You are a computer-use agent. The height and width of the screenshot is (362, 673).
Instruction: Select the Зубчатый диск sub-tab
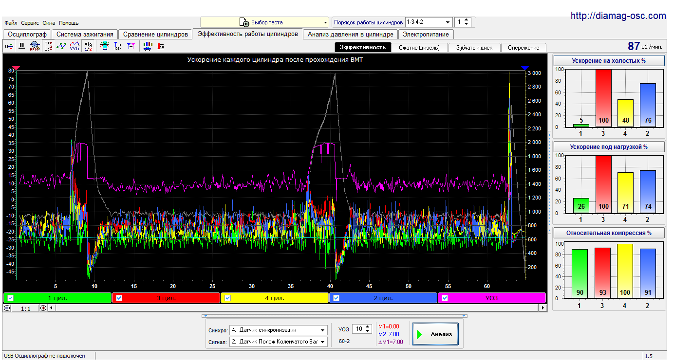(474, 48)
